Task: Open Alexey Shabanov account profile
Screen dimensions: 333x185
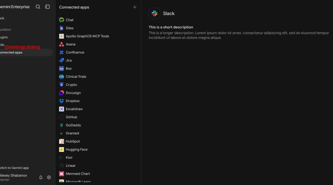Action: click(x=13, y=178)
